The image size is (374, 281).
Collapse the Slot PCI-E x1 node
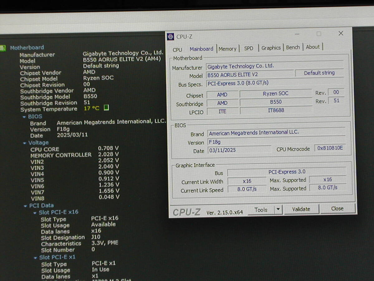36,258
